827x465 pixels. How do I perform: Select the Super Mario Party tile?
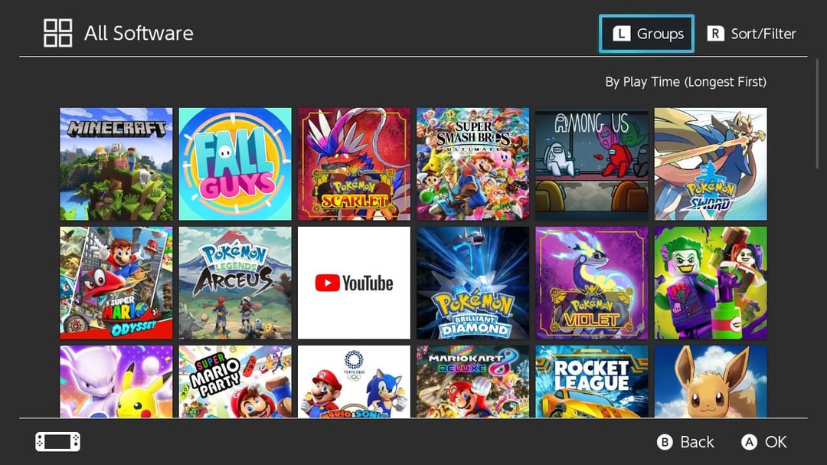pyautogui.click(x=235, y=381)
